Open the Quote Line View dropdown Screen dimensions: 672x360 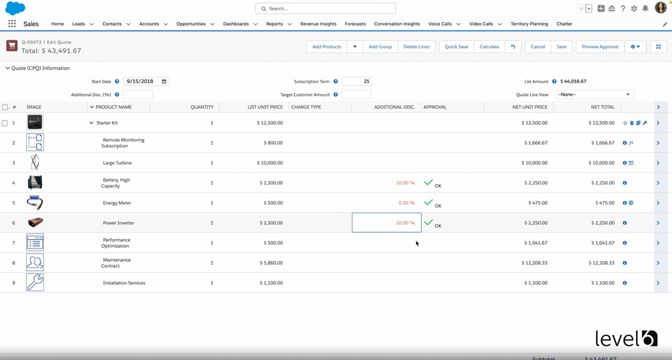tap(594, 94)
